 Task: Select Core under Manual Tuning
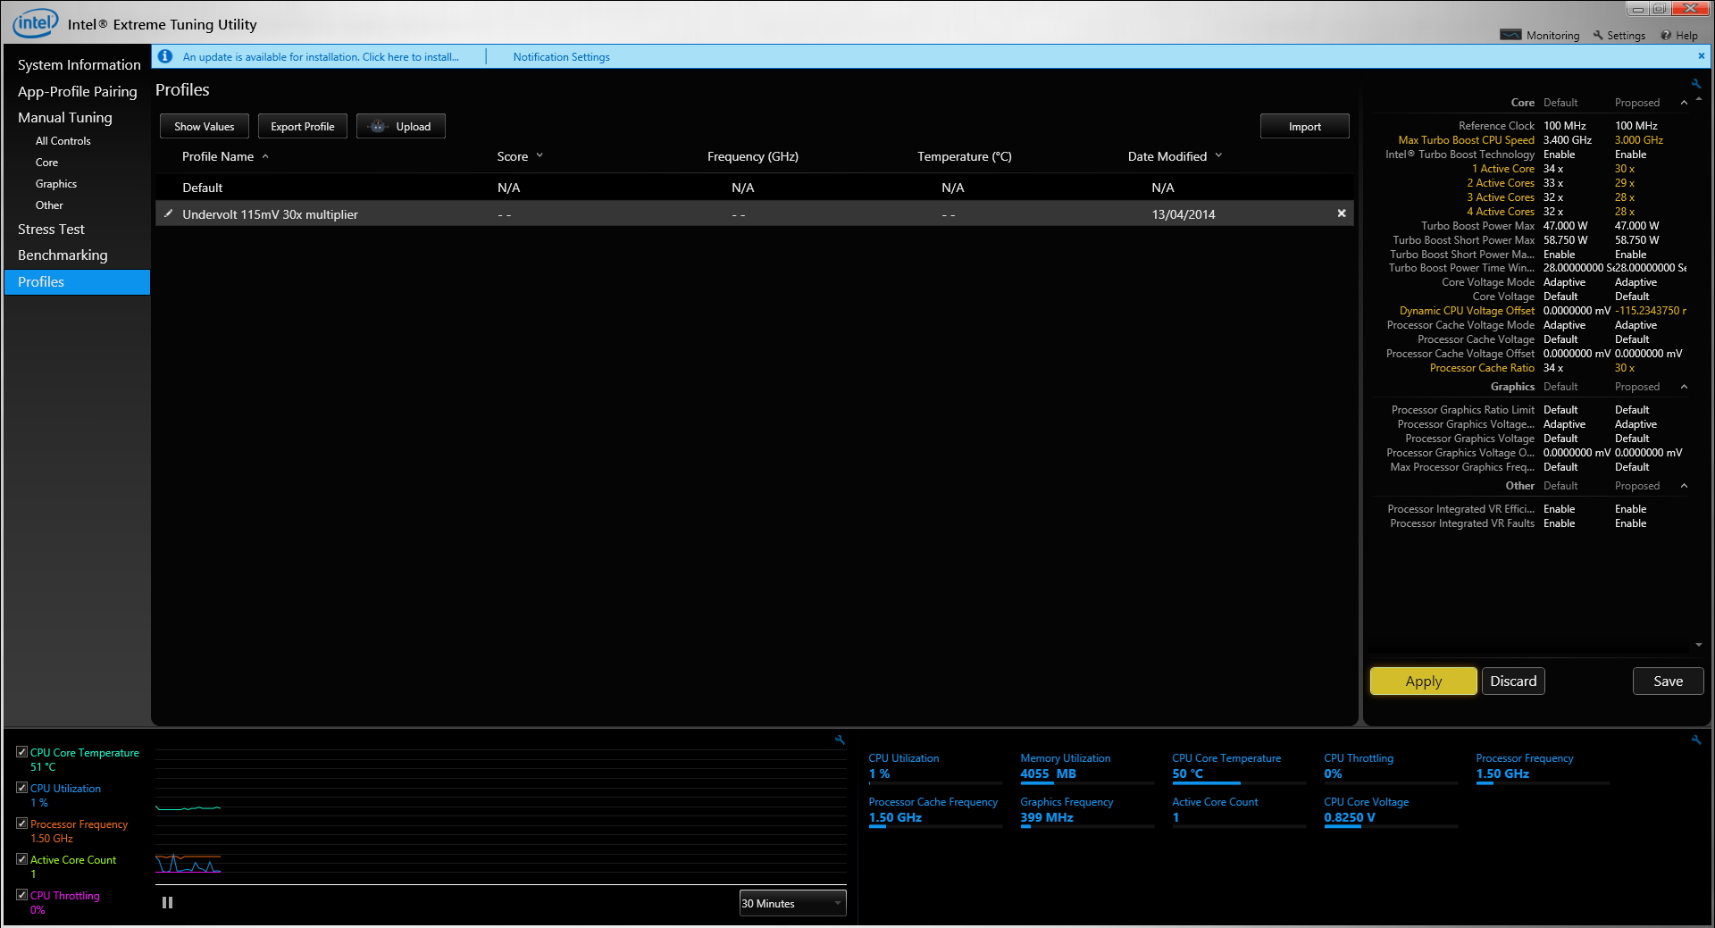[x=46, y=163]
